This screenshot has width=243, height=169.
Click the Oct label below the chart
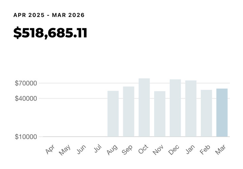point(143,149)
